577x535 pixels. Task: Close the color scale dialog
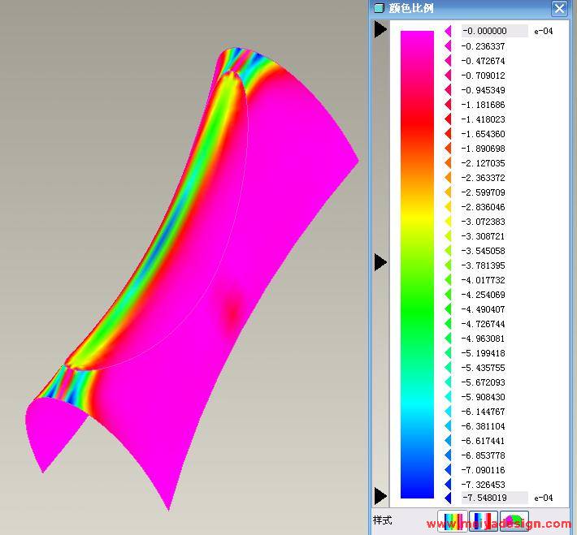(x=559, y=8)
